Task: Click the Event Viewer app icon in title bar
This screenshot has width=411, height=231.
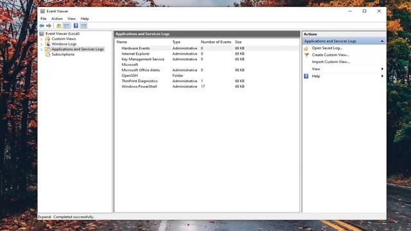Action: pyautogui.click(x=42, y=11)
